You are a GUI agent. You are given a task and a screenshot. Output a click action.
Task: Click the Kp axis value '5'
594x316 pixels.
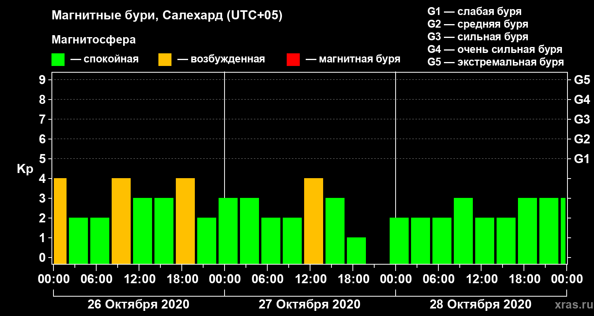(x=43, y=159)
